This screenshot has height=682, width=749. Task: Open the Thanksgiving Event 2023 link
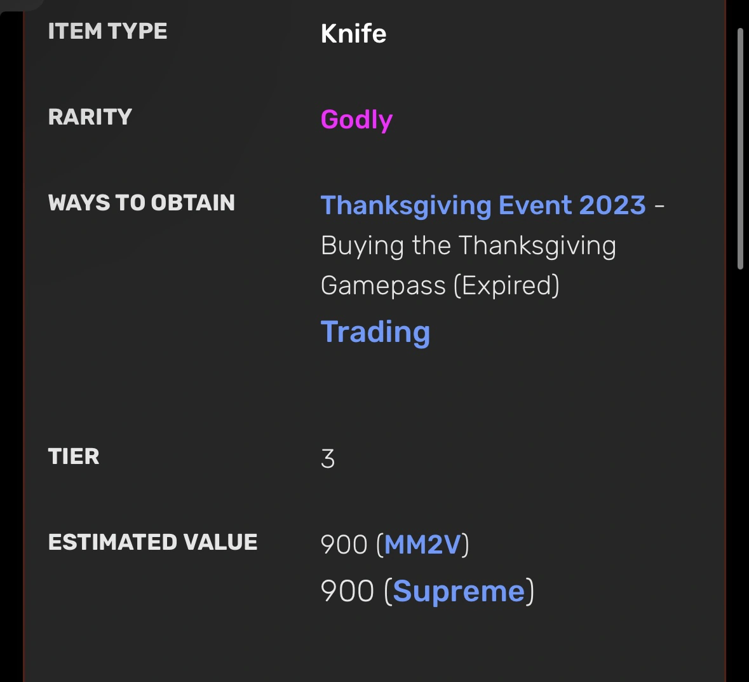pos(485,205)
